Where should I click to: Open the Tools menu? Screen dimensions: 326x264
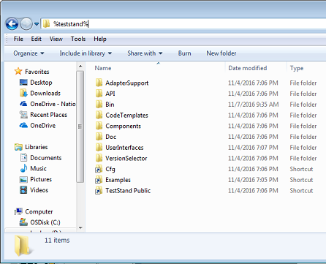[x=78, y=39]
